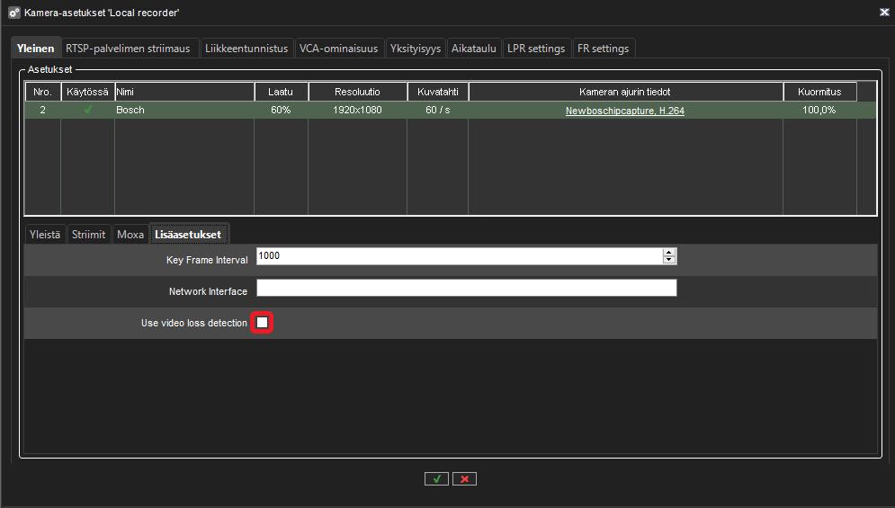Open the Newboschipcapture, H.264 driver link
The image size is (895, 508).
[624, 111]
